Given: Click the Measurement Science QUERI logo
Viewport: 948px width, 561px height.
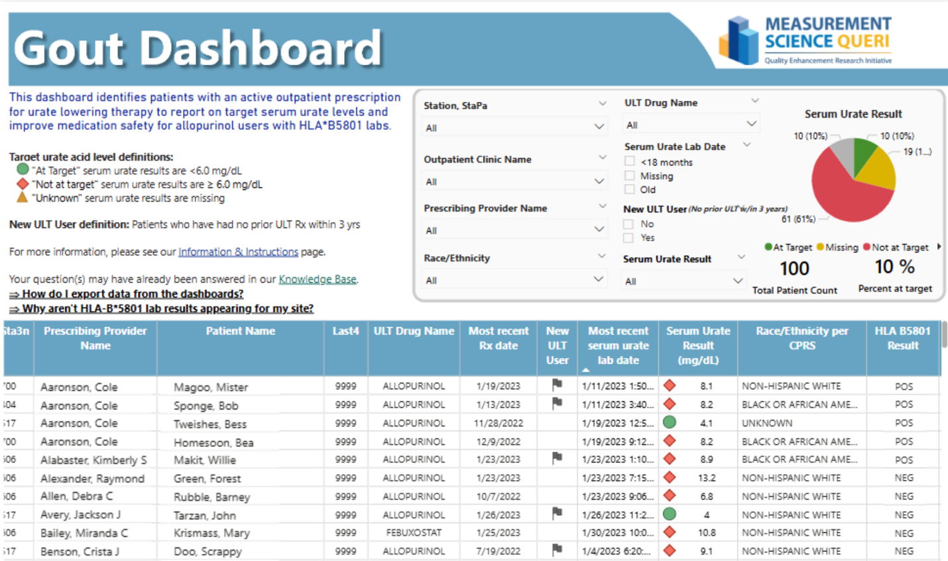Looking at the screenshot, I should tap(806, 41).
